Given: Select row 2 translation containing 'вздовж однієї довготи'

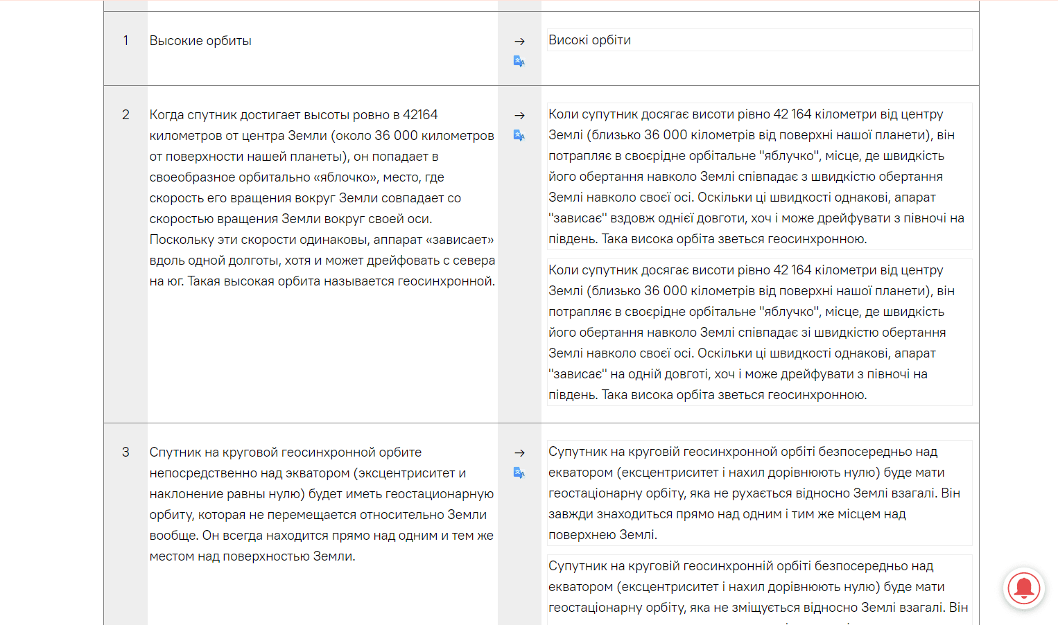Looking at the screenshot, I should point(759,177).
